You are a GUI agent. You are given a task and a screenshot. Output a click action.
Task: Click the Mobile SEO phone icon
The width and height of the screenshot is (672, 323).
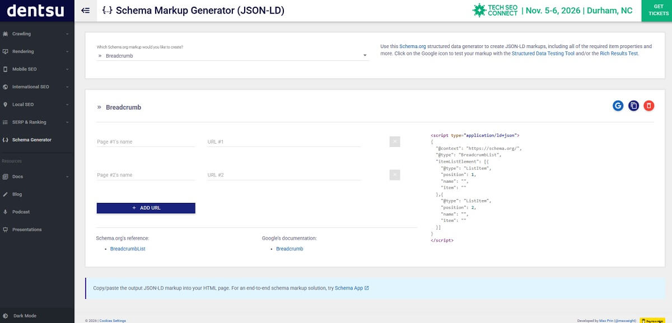6,69
